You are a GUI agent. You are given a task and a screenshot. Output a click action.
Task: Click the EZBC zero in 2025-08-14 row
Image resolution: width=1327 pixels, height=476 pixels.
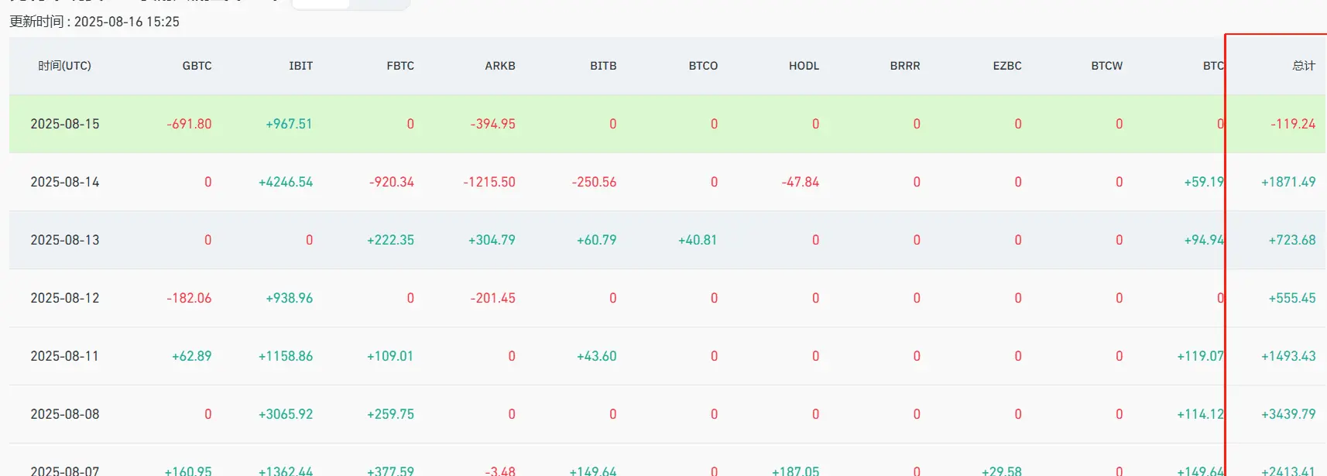click(1018, 182)
